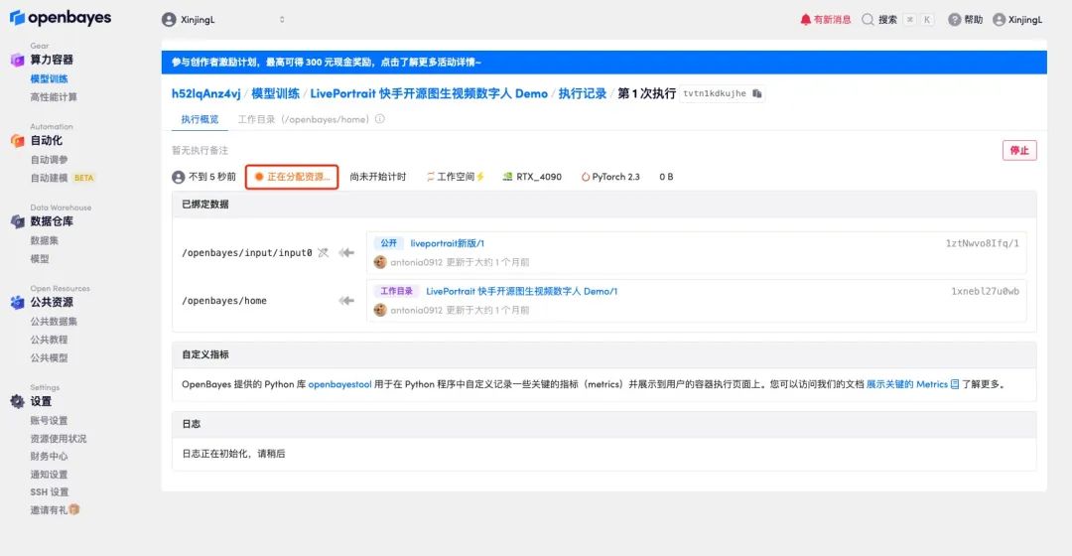Screen dimensions: 1072x556
Task: Click the document icon after 展示关键的 Metrics
Action: click(x=955, y=384)
